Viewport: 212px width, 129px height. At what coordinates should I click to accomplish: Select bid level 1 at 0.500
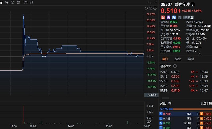coord(179,114)
